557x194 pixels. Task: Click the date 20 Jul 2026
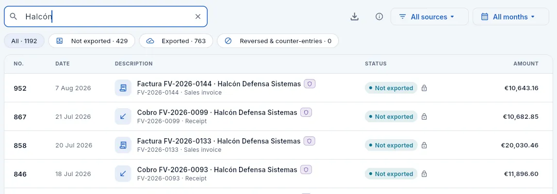[x=74, y=145]
